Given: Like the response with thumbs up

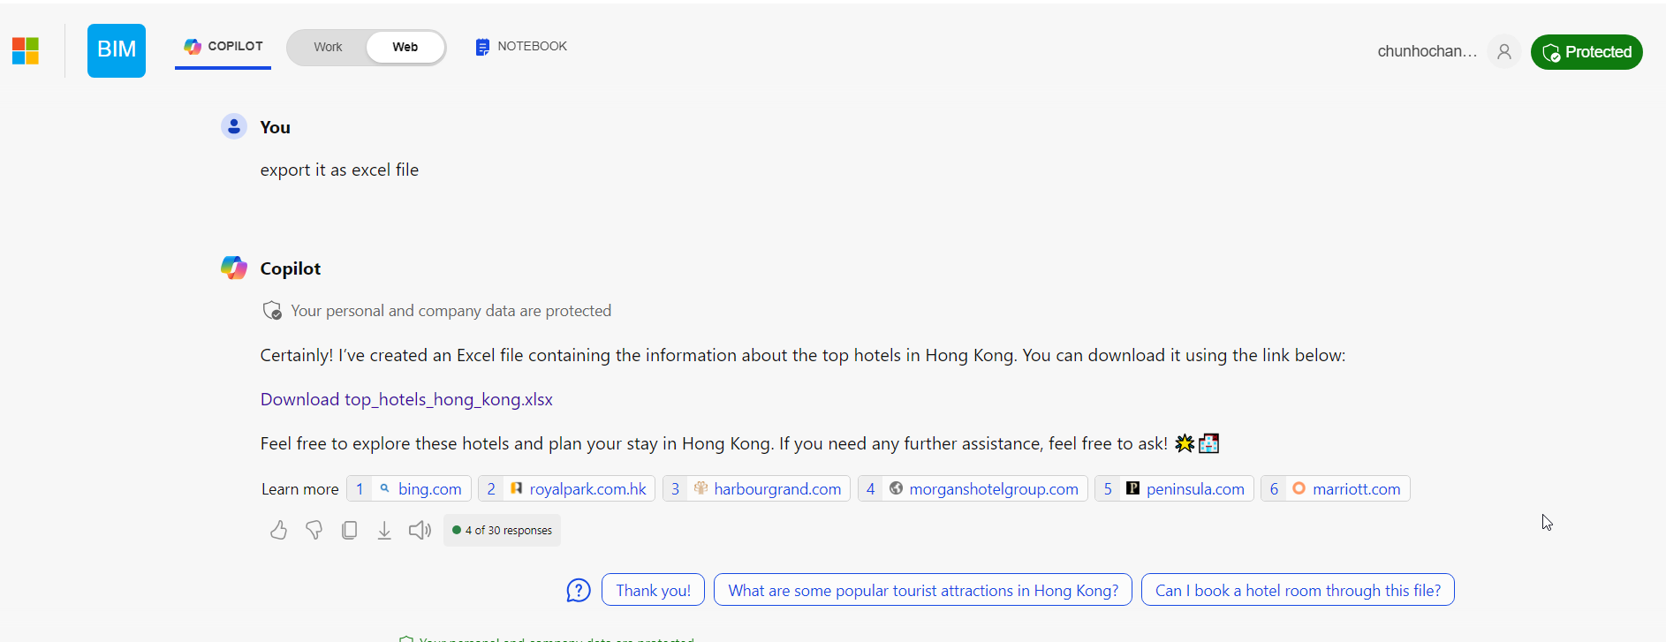Looking at the screenshot, I should point(278,530).
